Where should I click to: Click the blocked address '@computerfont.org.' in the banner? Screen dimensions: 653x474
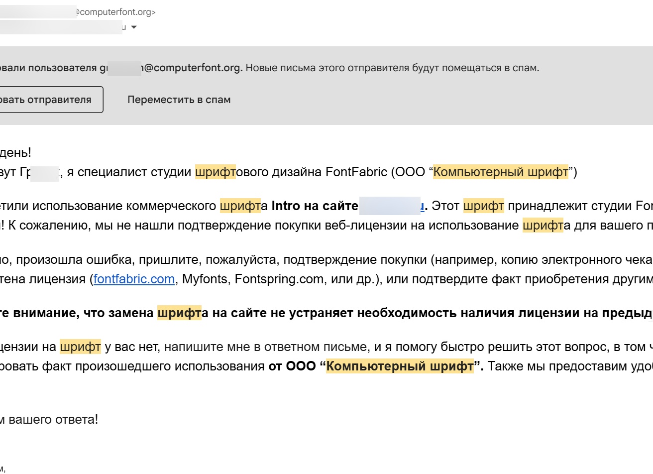[192, 68]
